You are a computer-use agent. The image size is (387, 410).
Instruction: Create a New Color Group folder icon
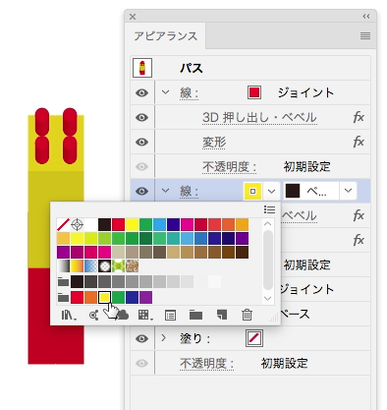195,316
